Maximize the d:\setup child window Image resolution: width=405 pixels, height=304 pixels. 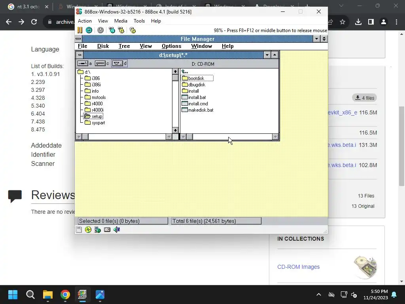click(274, 55)
